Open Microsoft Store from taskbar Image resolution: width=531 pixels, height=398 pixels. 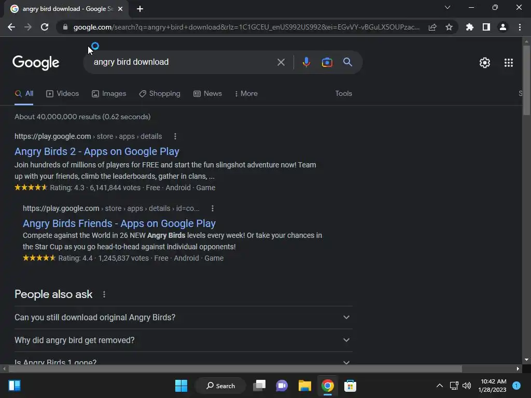point(350,386)
